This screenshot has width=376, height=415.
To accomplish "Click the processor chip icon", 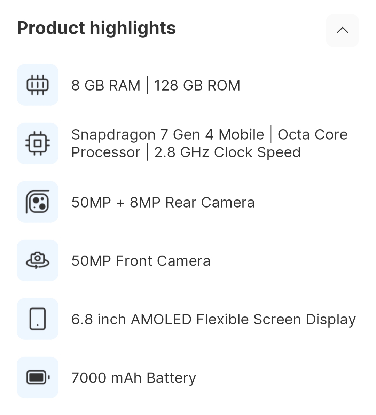I will coord(38,143).
